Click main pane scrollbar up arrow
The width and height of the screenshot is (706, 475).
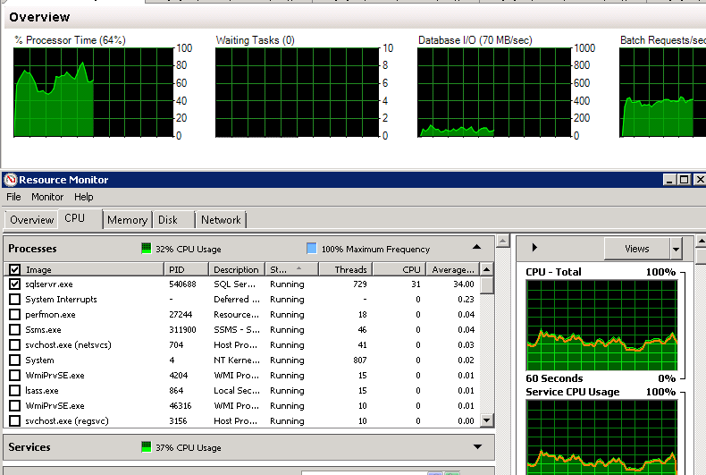click(x=503, y=241)
